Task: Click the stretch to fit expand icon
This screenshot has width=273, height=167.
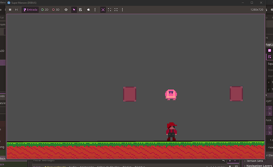Action: point(116,10)
